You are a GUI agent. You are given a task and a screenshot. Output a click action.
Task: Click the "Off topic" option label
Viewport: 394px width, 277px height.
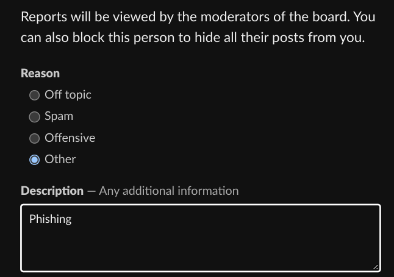[68, 95]
